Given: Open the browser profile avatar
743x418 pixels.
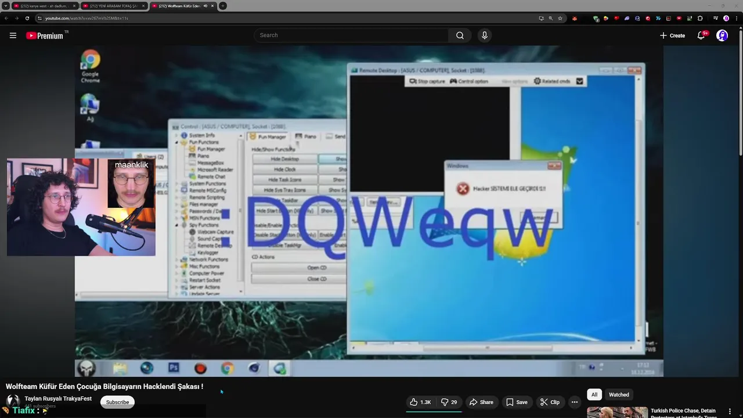Looking at the screenshot, I should (726, 18).
